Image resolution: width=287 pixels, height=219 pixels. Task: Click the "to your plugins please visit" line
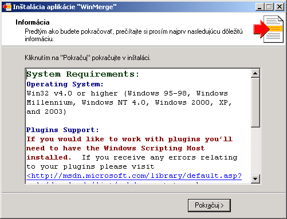(91, 166)
